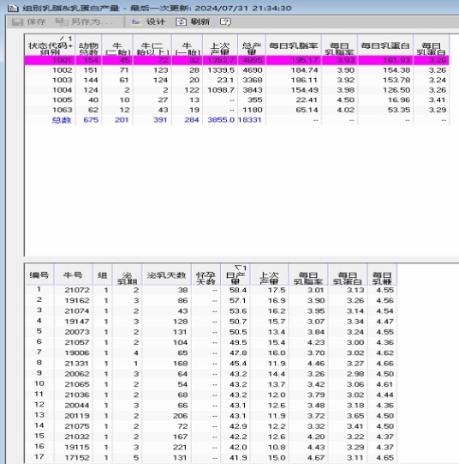Click the report window title icon

click(13, 8)
